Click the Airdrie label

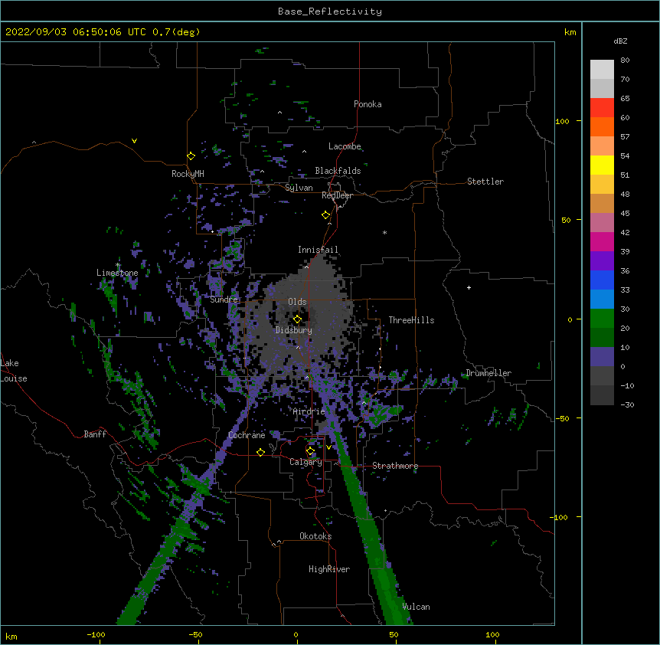click(x=309, y=411)
